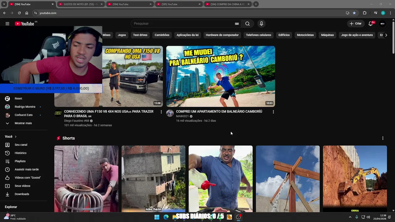Click the Criar button
The height and width of the screenshot is (222, 395).
coord(355,24)
